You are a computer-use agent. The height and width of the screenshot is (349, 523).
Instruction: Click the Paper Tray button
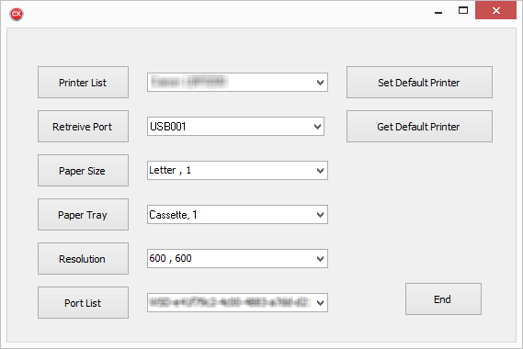pyautogui.click(x=83, y=215)
